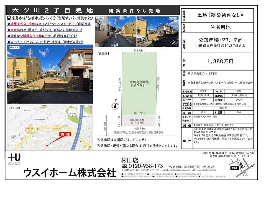
Task: Click the USUI GROUP logo
Action: [14, 159]
